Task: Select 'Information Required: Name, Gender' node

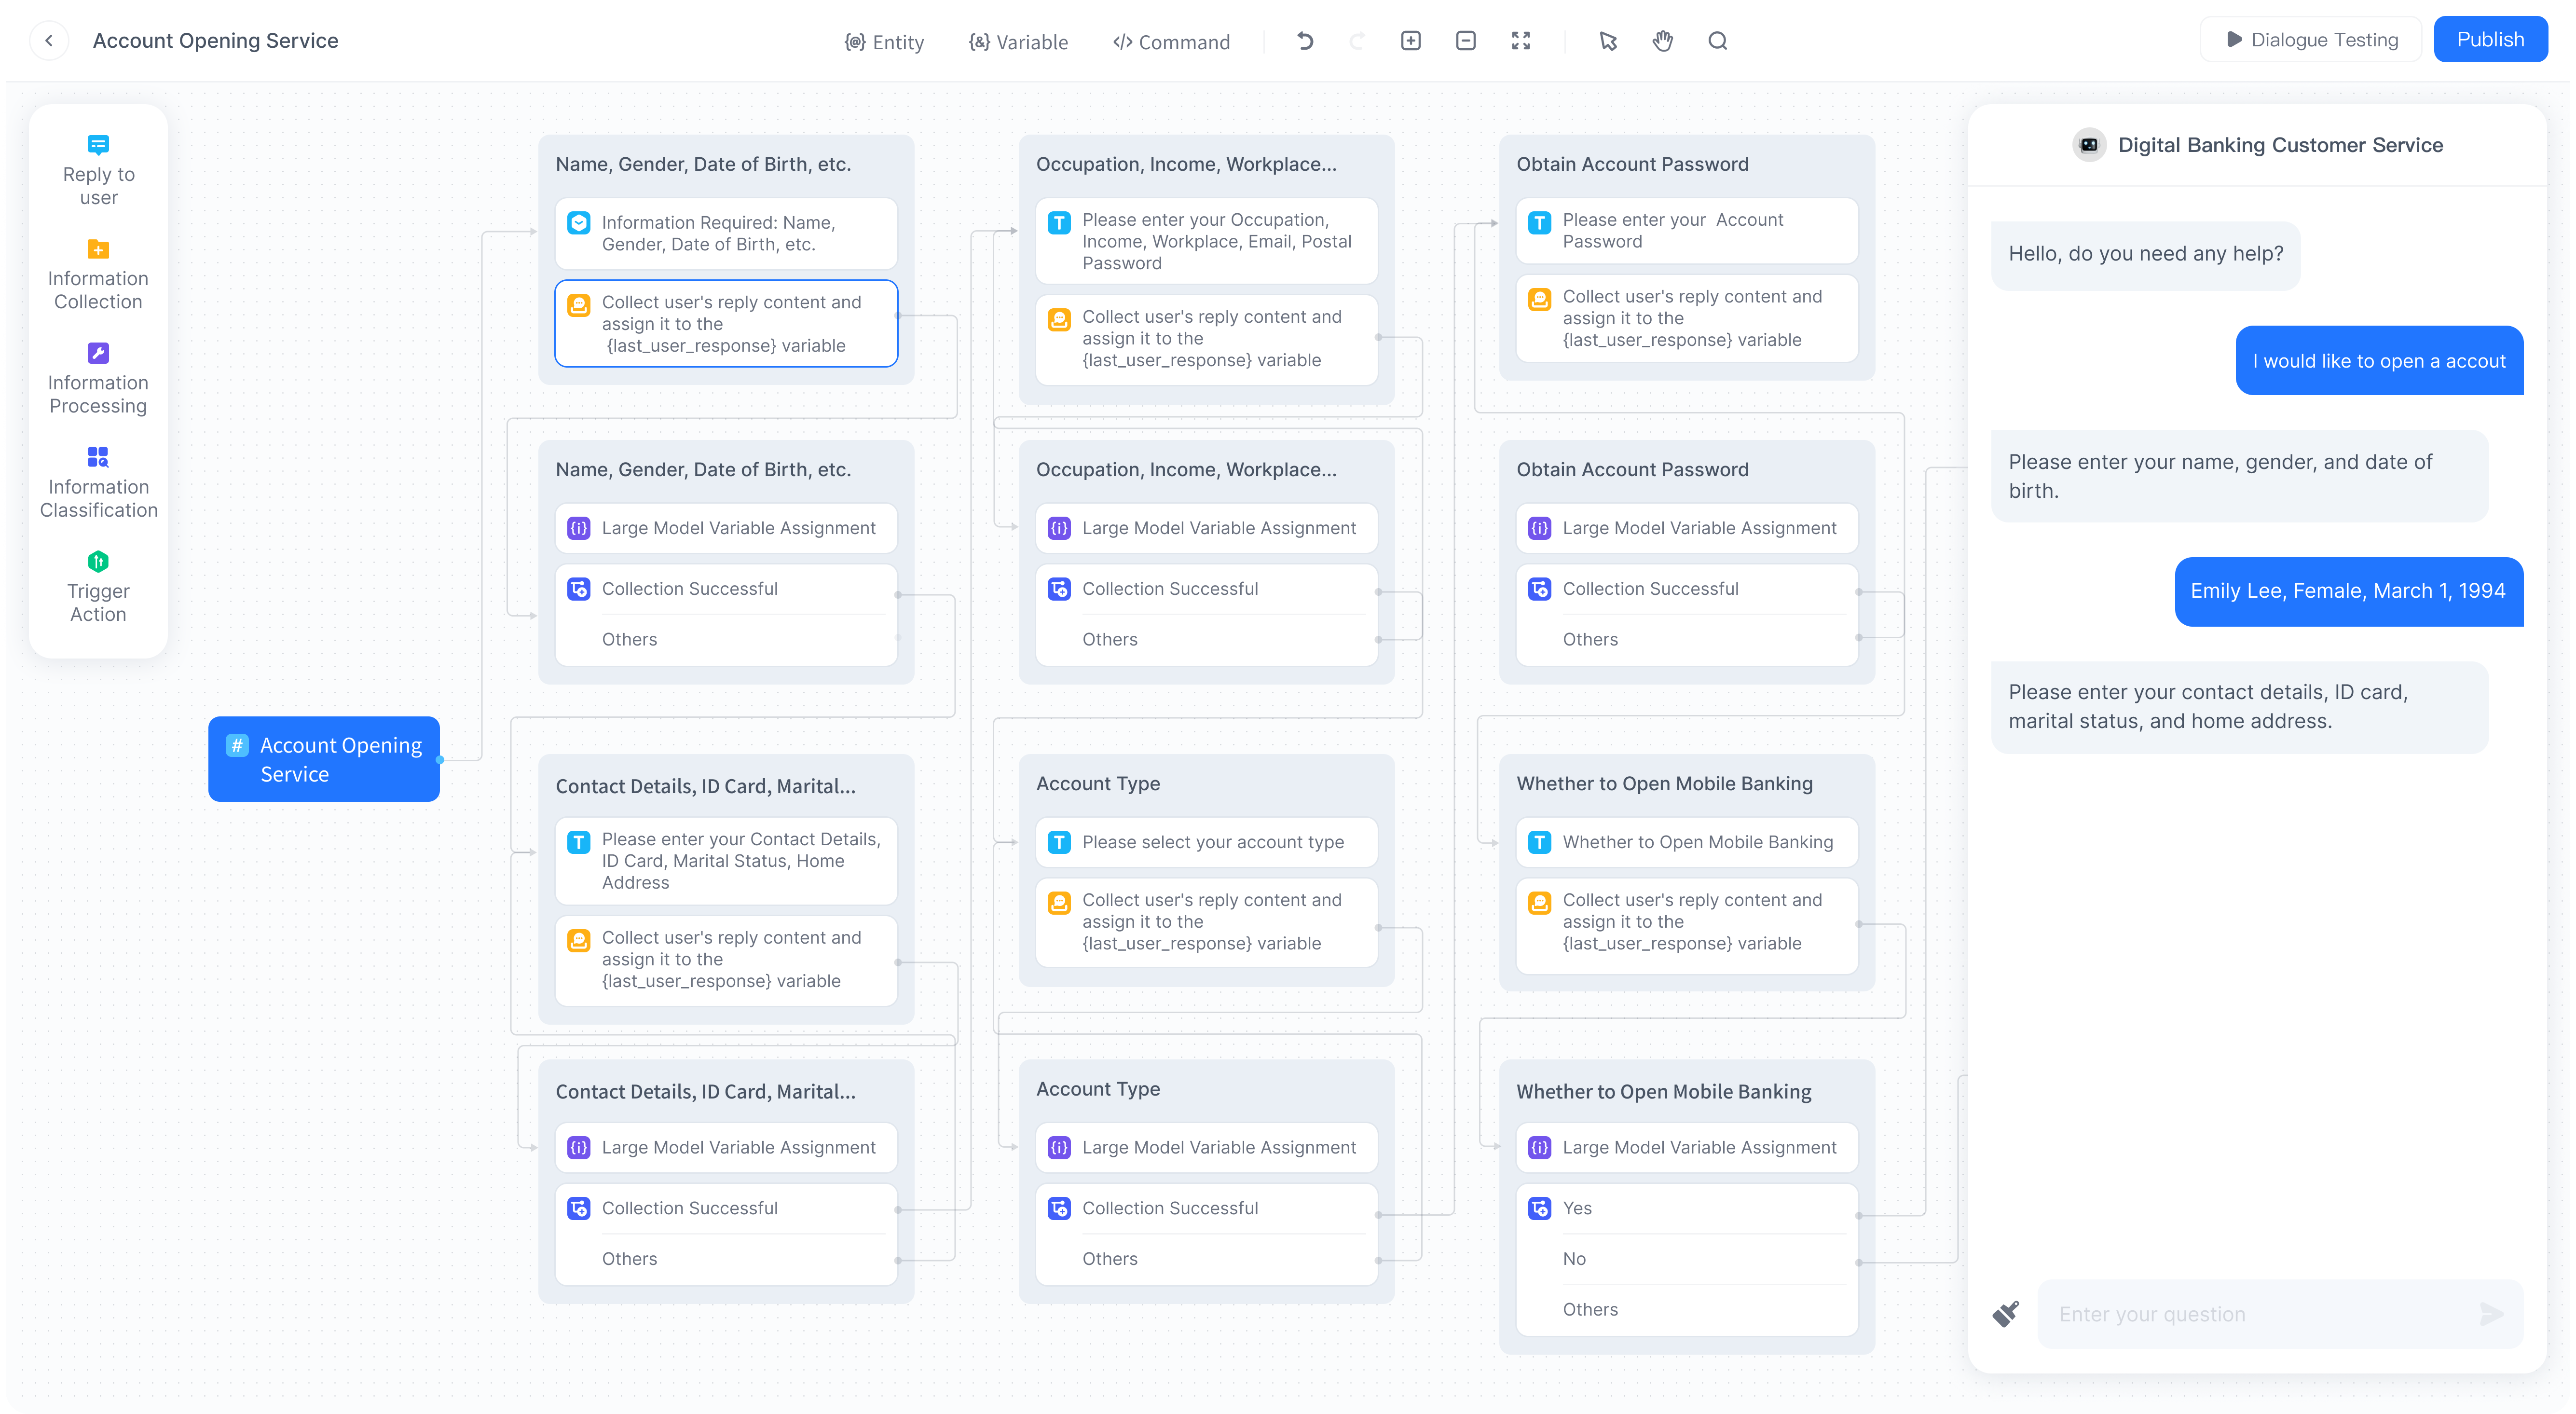Action: pos(726,233)
